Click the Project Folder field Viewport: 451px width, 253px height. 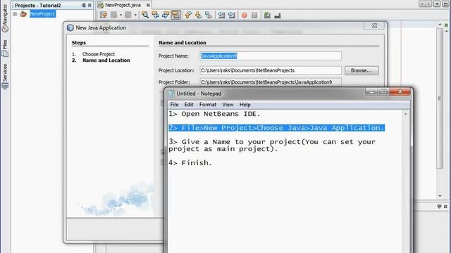pos(271,82)
